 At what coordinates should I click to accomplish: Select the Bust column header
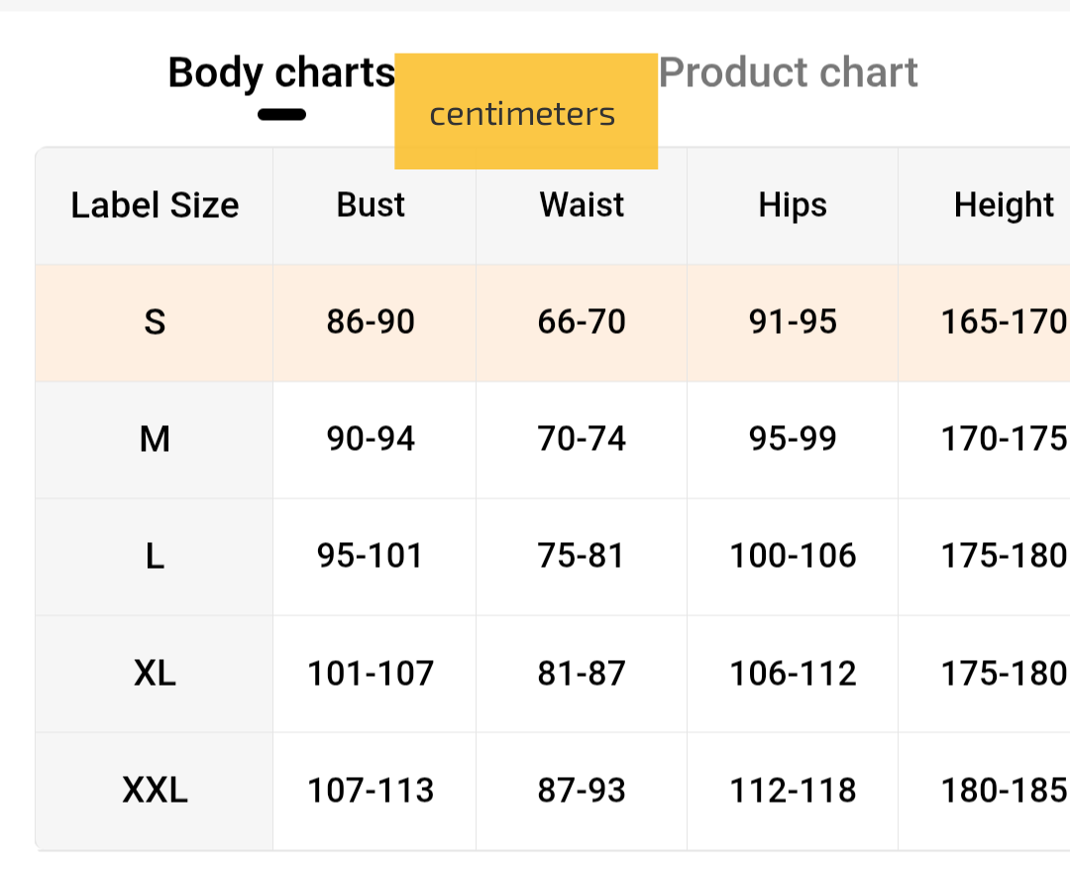[372, 205]
